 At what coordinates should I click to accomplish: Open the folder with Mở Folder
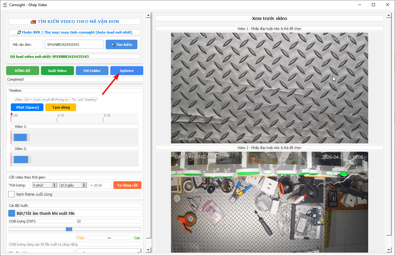click(x=92, y=71)
